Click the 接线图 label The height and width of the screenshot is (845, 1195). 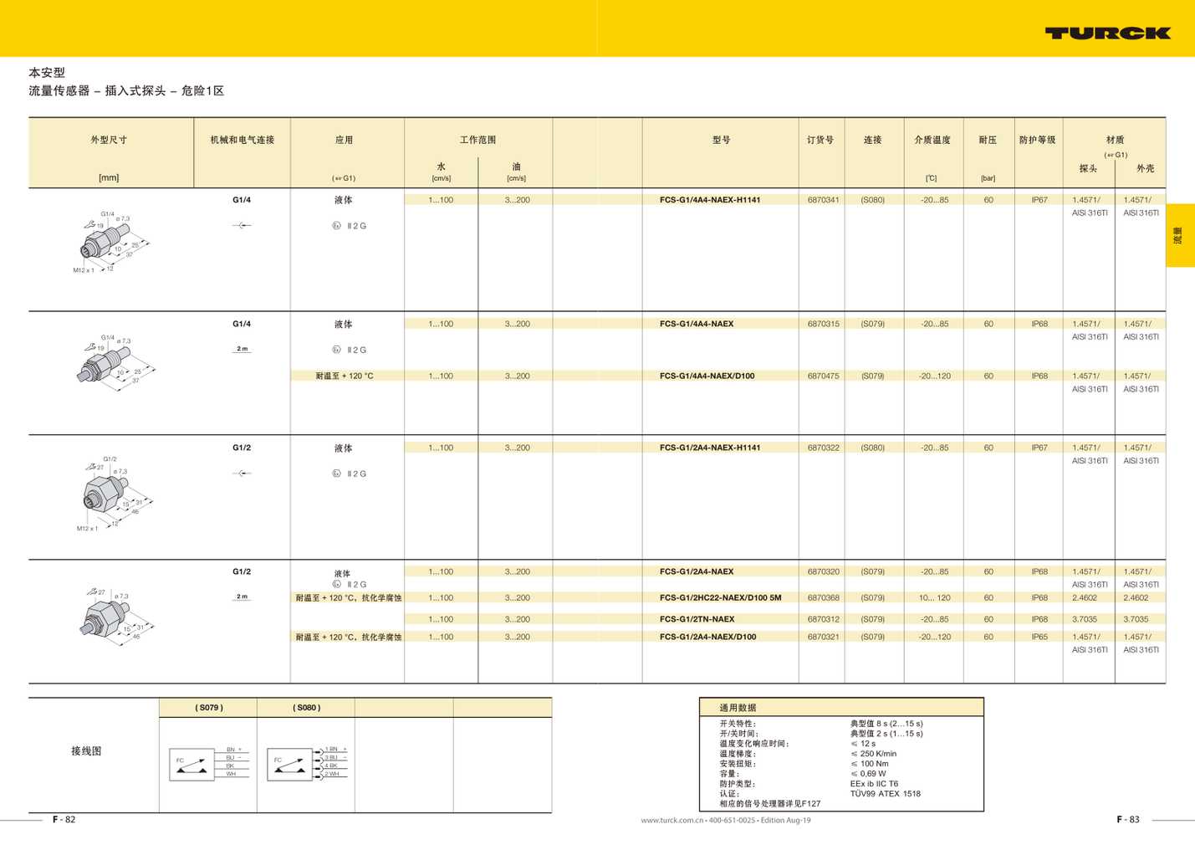point(87,751)
